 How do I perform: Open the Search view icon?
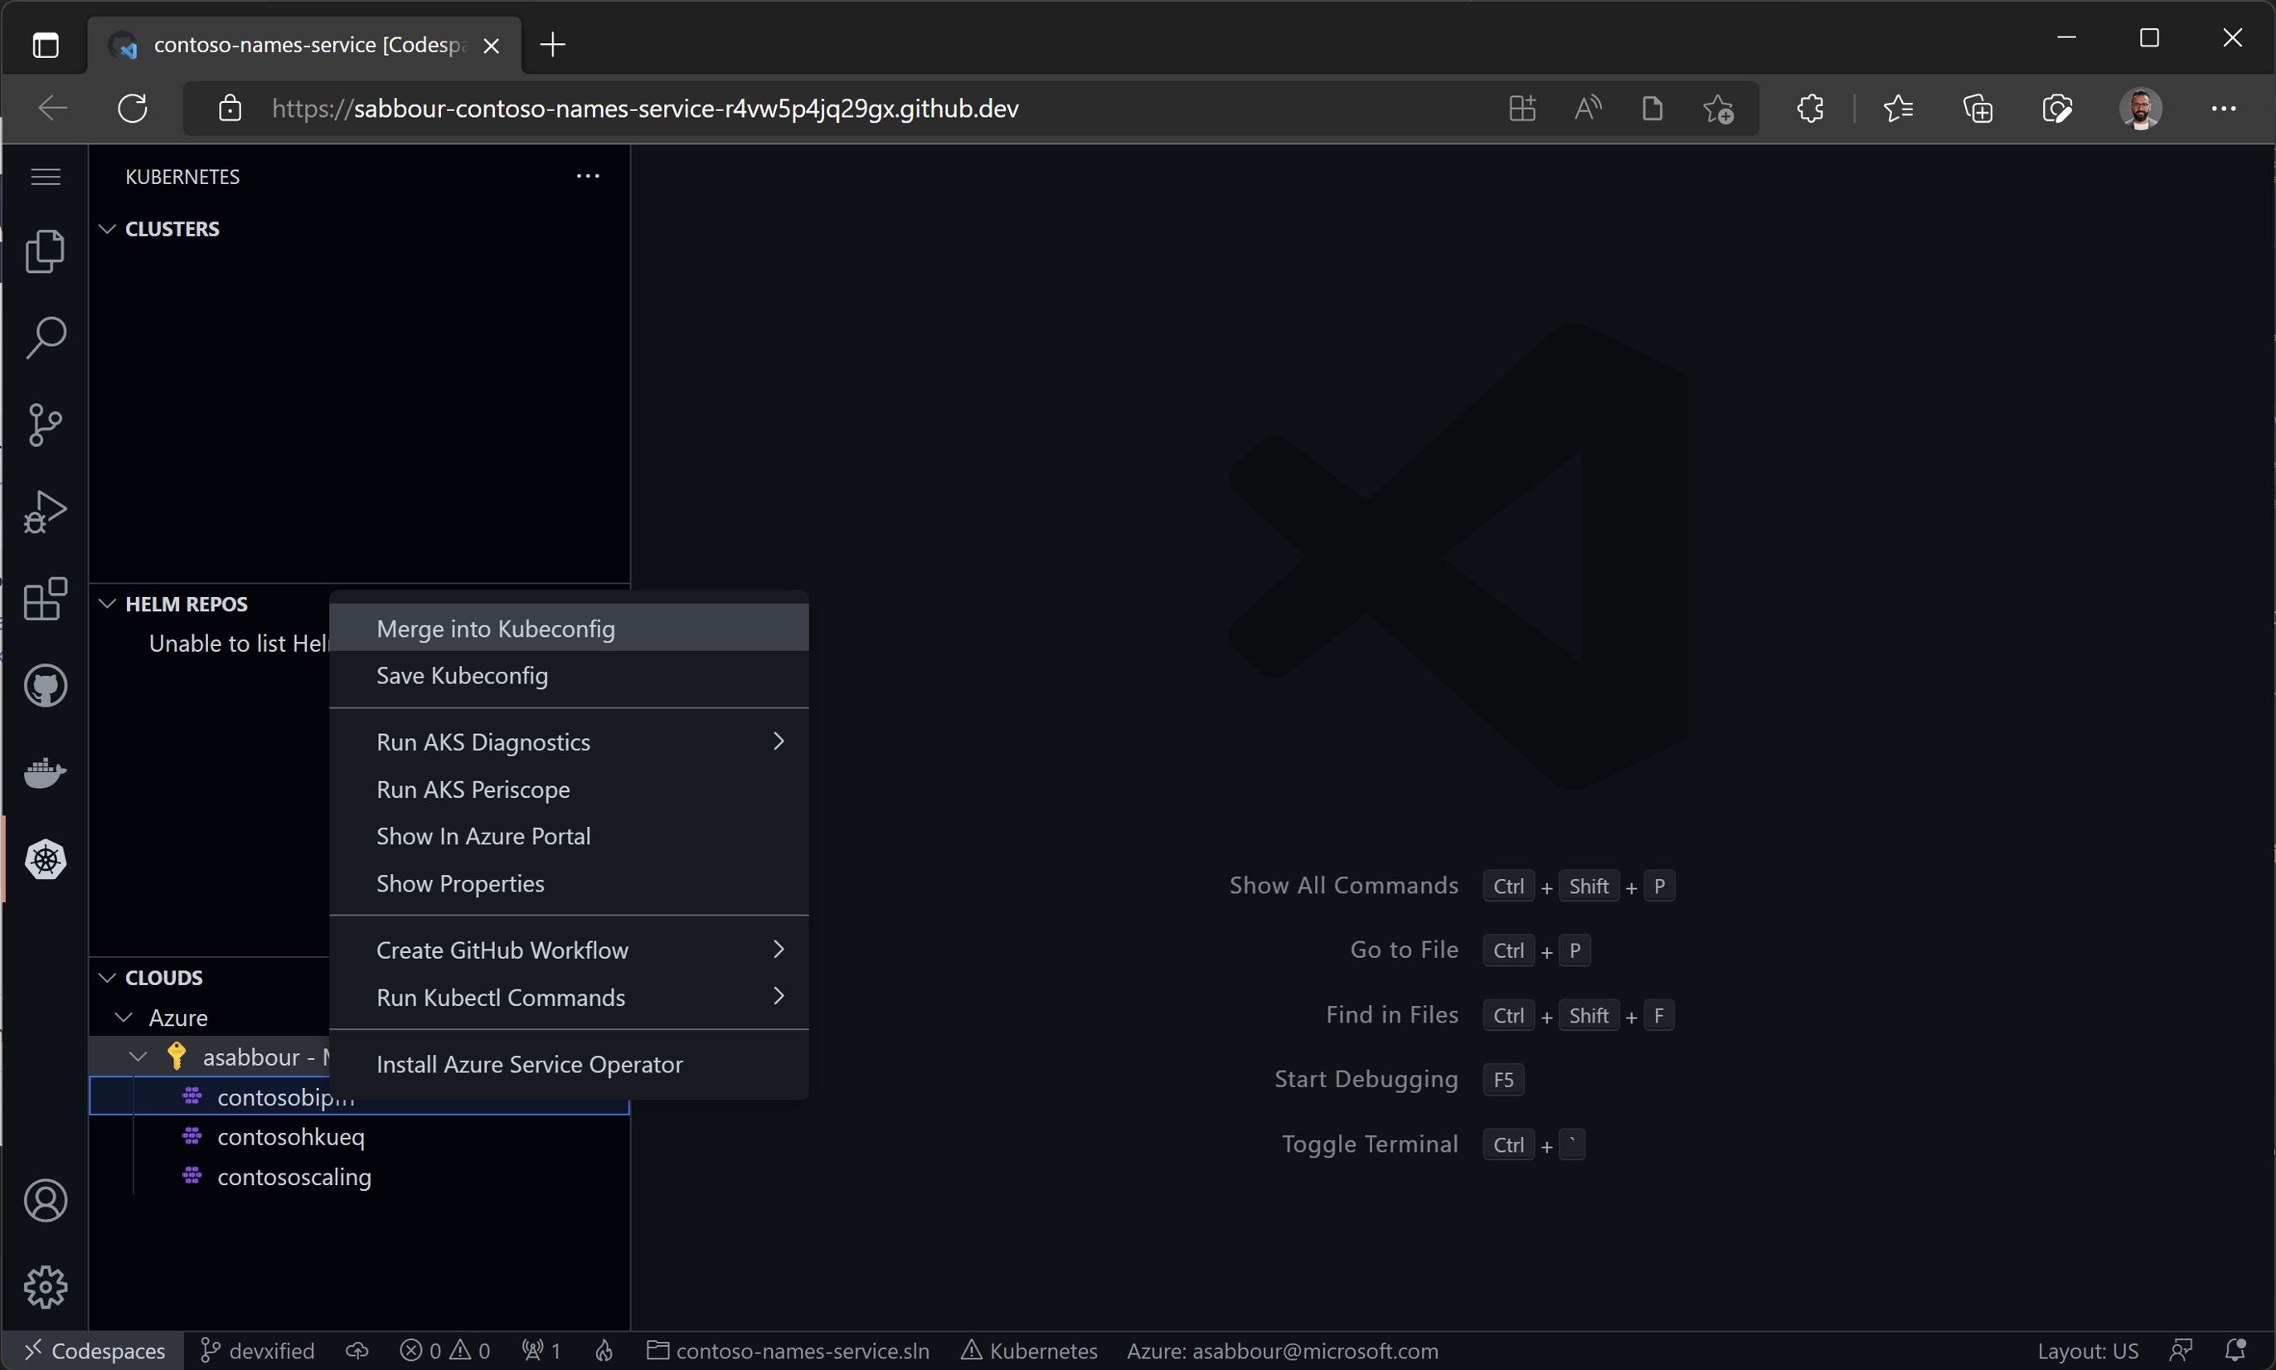click(46, 338)
